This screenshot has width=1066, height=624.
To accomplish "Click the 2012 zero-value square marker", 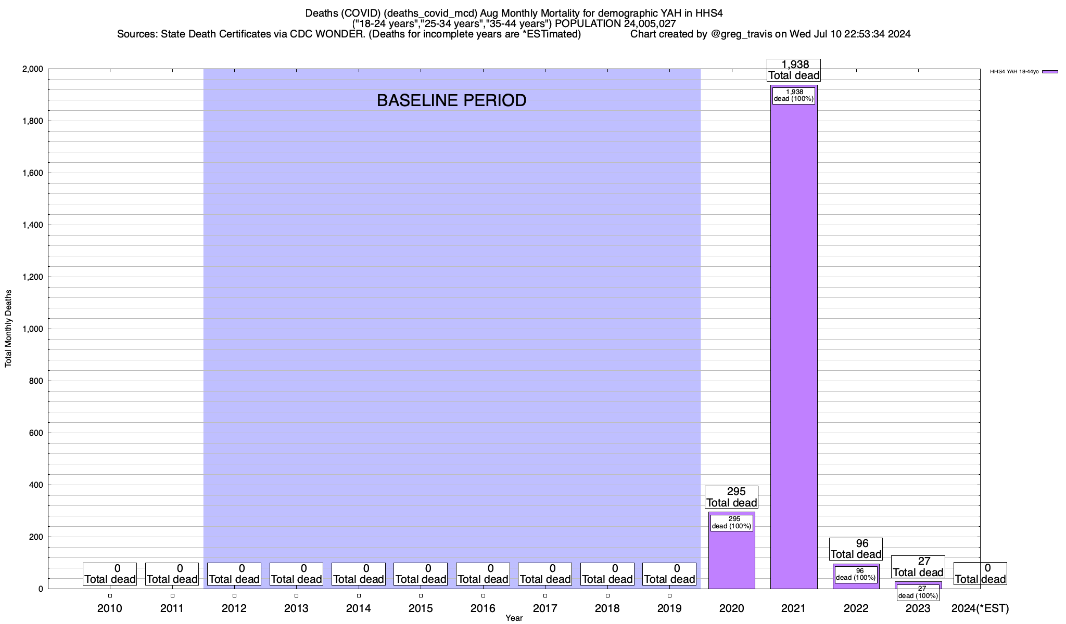I will 234,596.
